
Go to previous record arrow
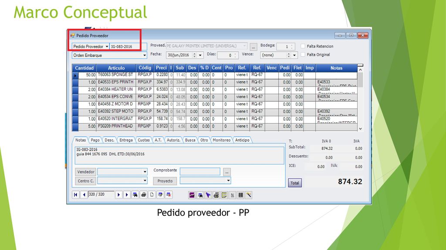(84, 195)
